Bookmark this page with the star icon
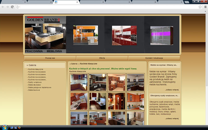 [x=200, y=7]
